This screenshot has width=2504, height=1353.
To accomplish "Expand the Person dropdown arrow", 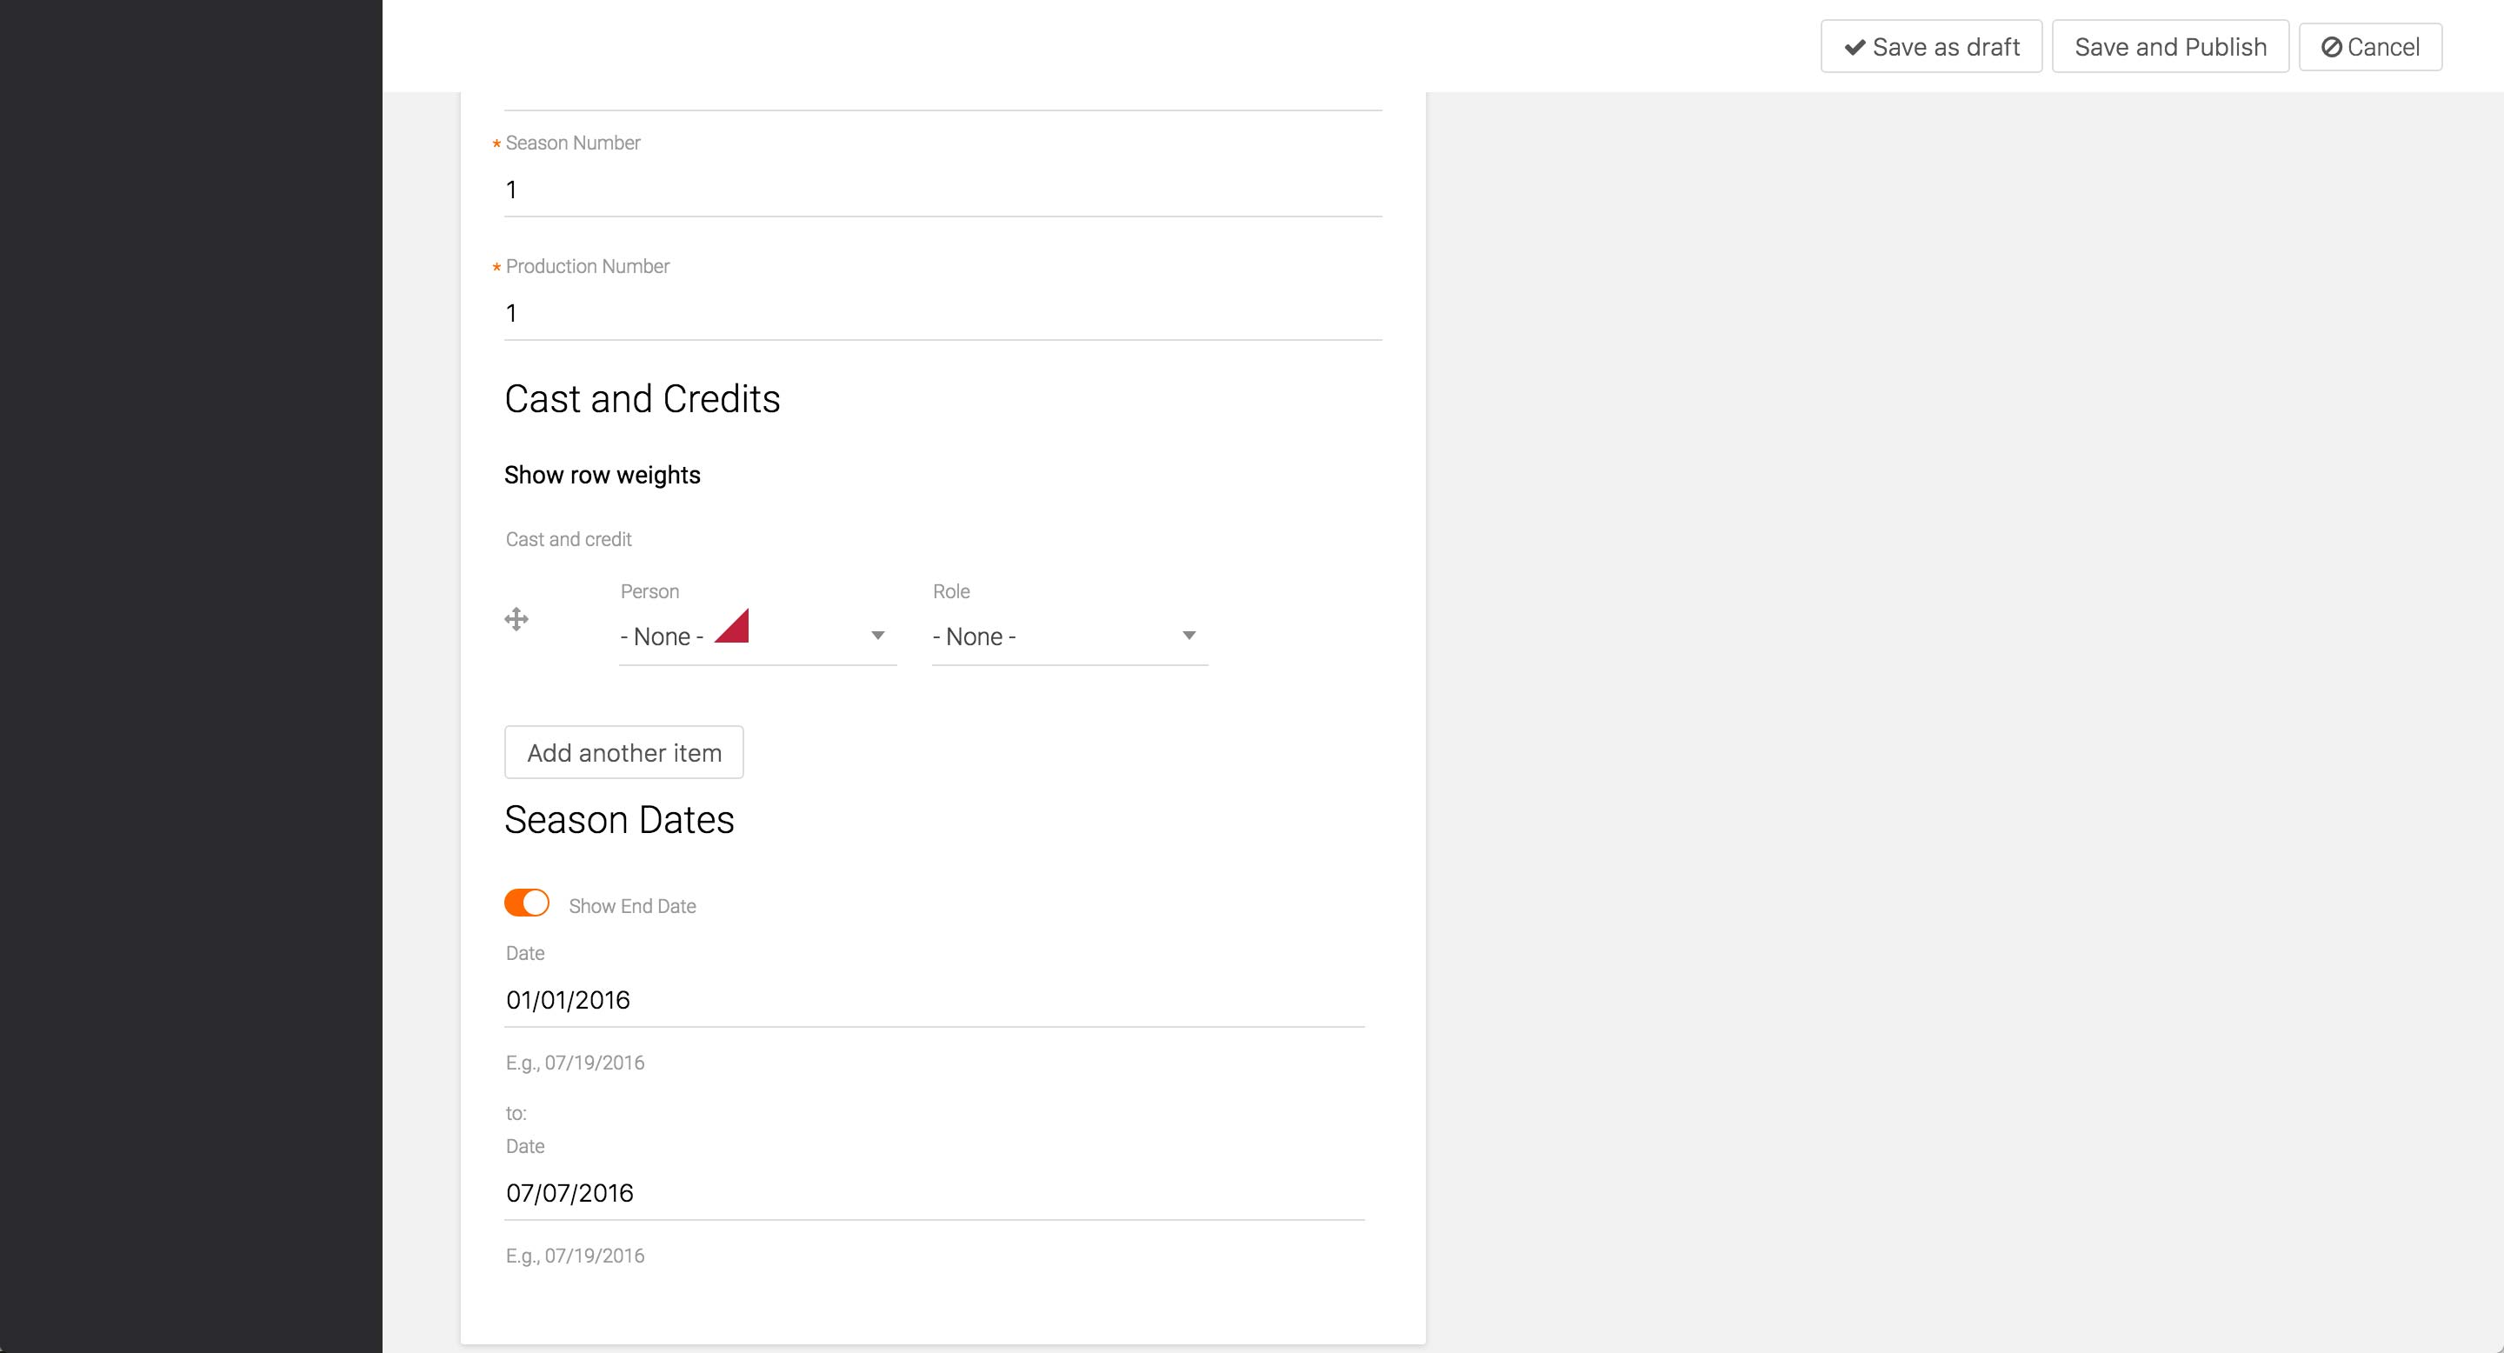I will (876, 636).
